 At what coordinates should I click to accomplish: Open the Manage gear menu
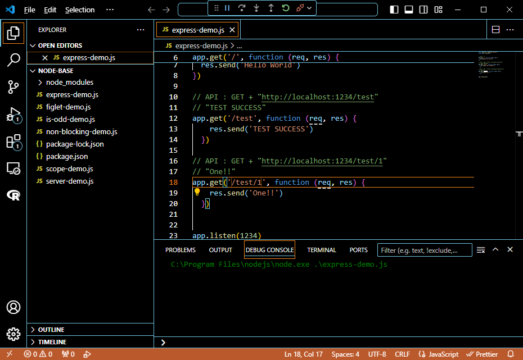point(13,334)
